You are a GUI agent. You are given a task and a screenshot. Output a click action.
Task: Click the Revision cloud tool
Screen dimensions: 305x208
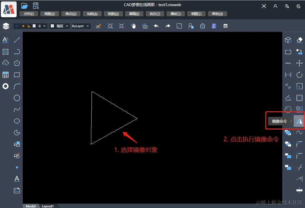pyautogui.click(x=6, y=63)
